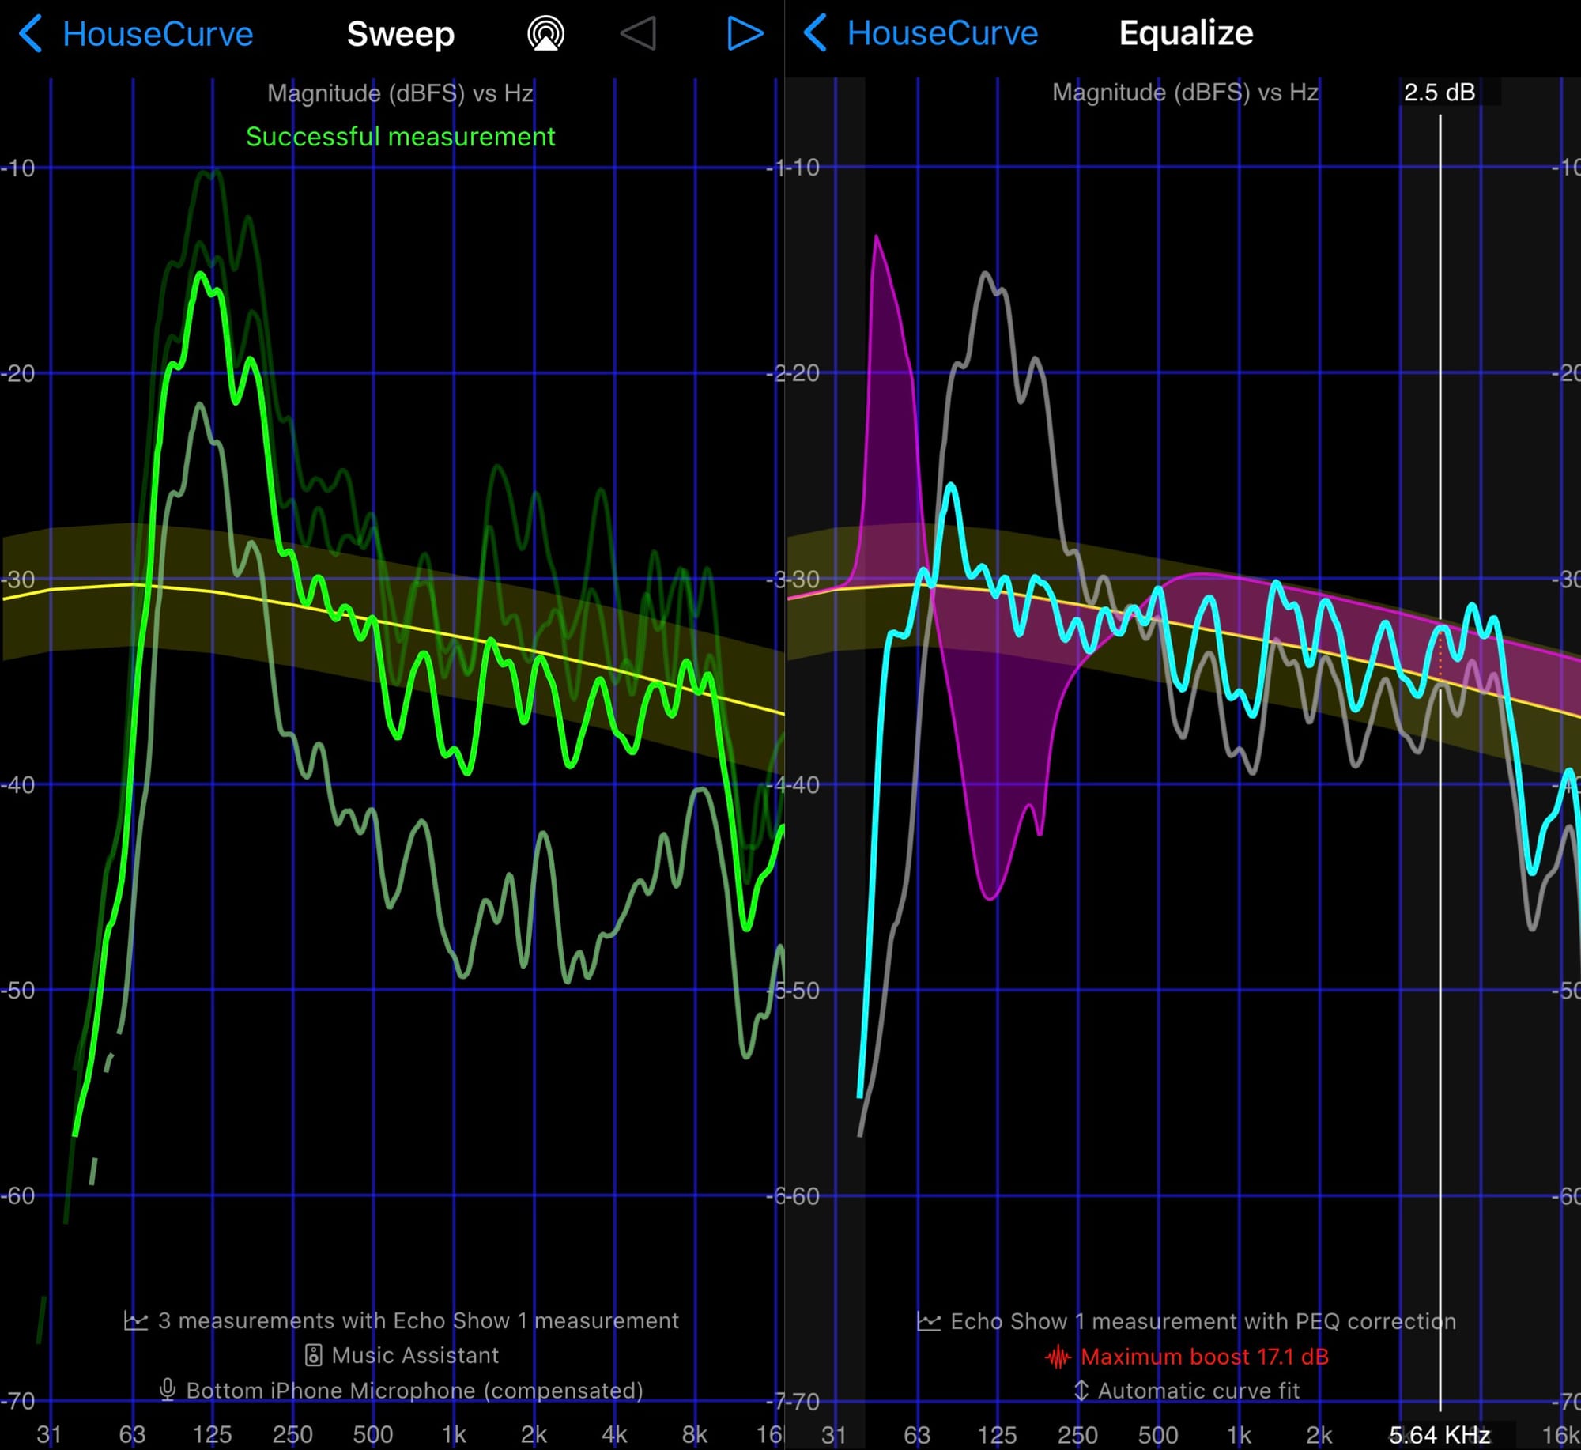Tap the 2.5 dB cursor readout label
The height and width of the screenshot is (1450, 1581).
pyautogui.click(x=1440, y=93)
